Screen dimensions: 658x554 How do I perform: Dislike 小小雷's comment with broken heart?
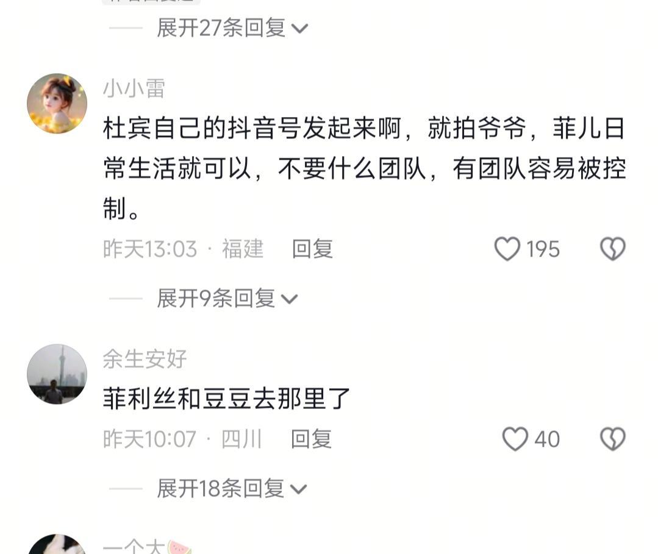pyautogui.click(x=613, y=249)
